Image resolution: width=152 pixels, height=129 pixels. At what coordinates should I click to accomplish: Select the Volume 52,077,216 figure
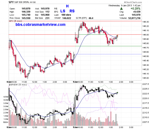[x=134, y=18]
